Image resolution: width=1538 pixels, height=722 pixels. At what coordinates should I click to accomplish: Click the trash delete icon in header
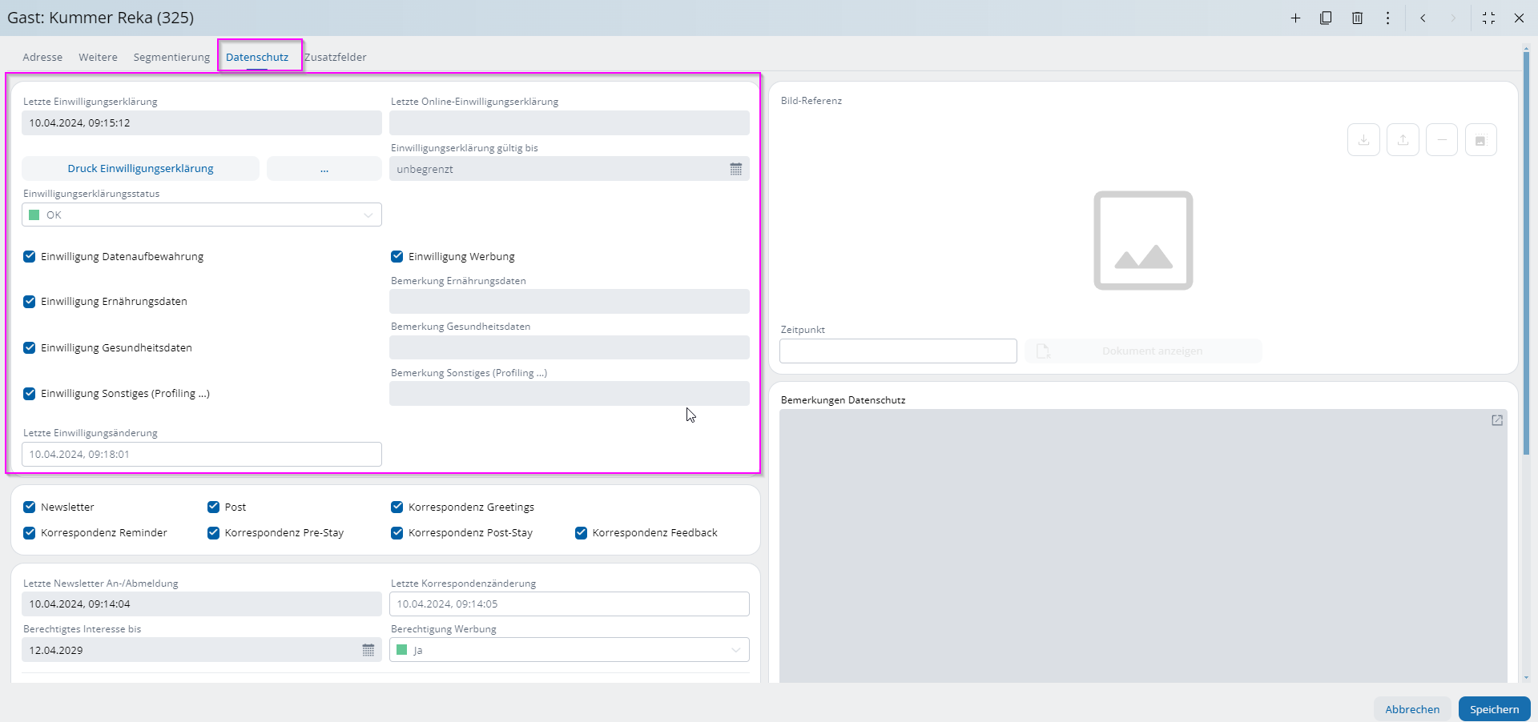pos(1357,18)
